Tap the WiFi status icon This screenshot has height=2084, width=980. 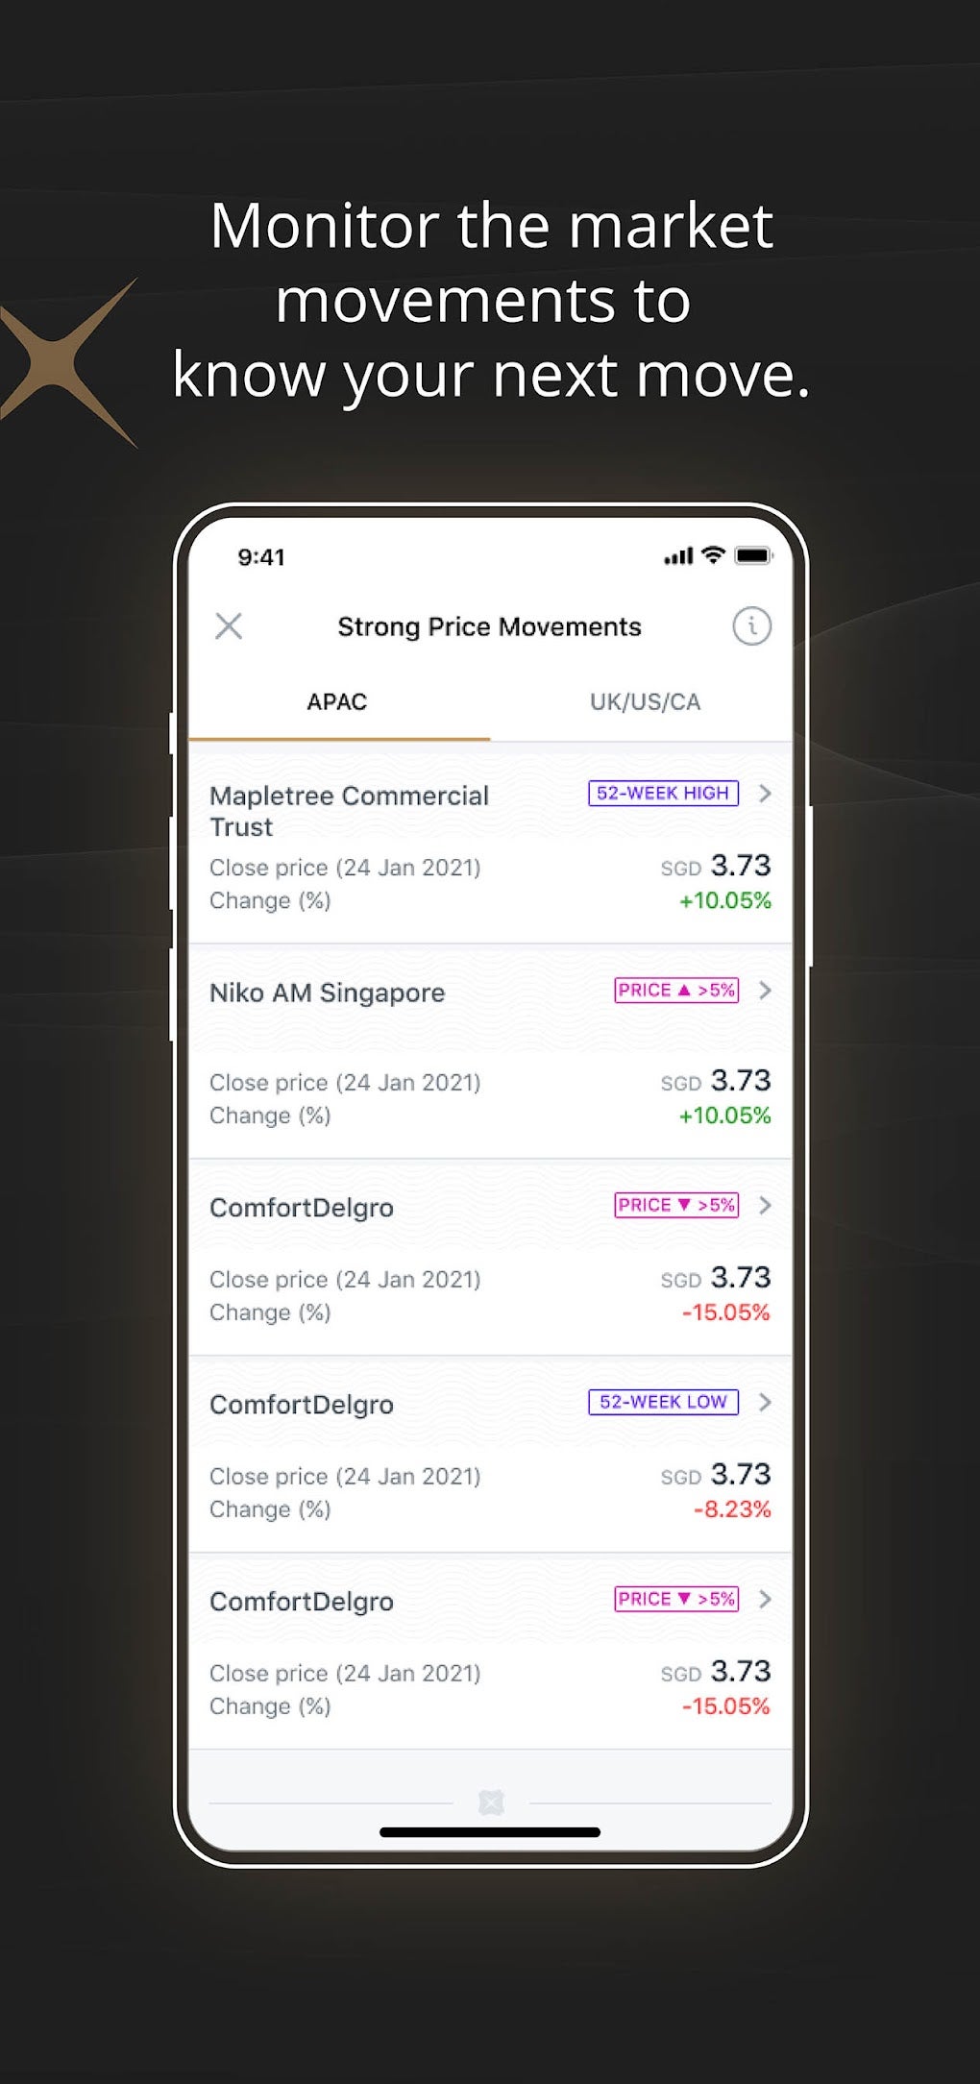click(713, 555)
